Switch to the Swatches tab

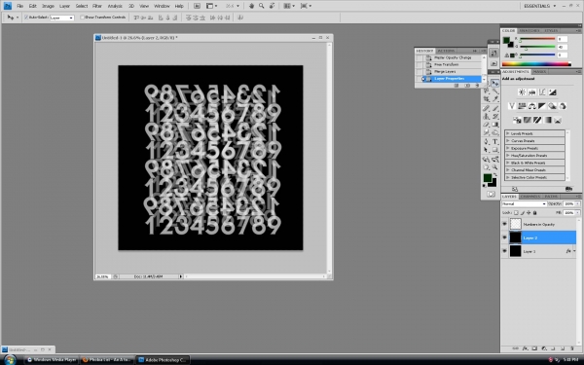coord(529,30)
